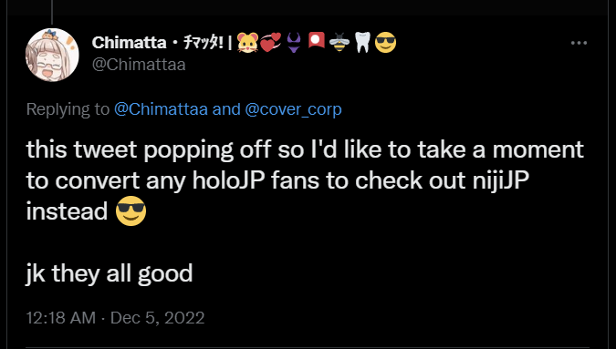The width and height of the screenshot is (616, 349).
Task: Open the @cover_corp mention link
Action: [293, 109]
